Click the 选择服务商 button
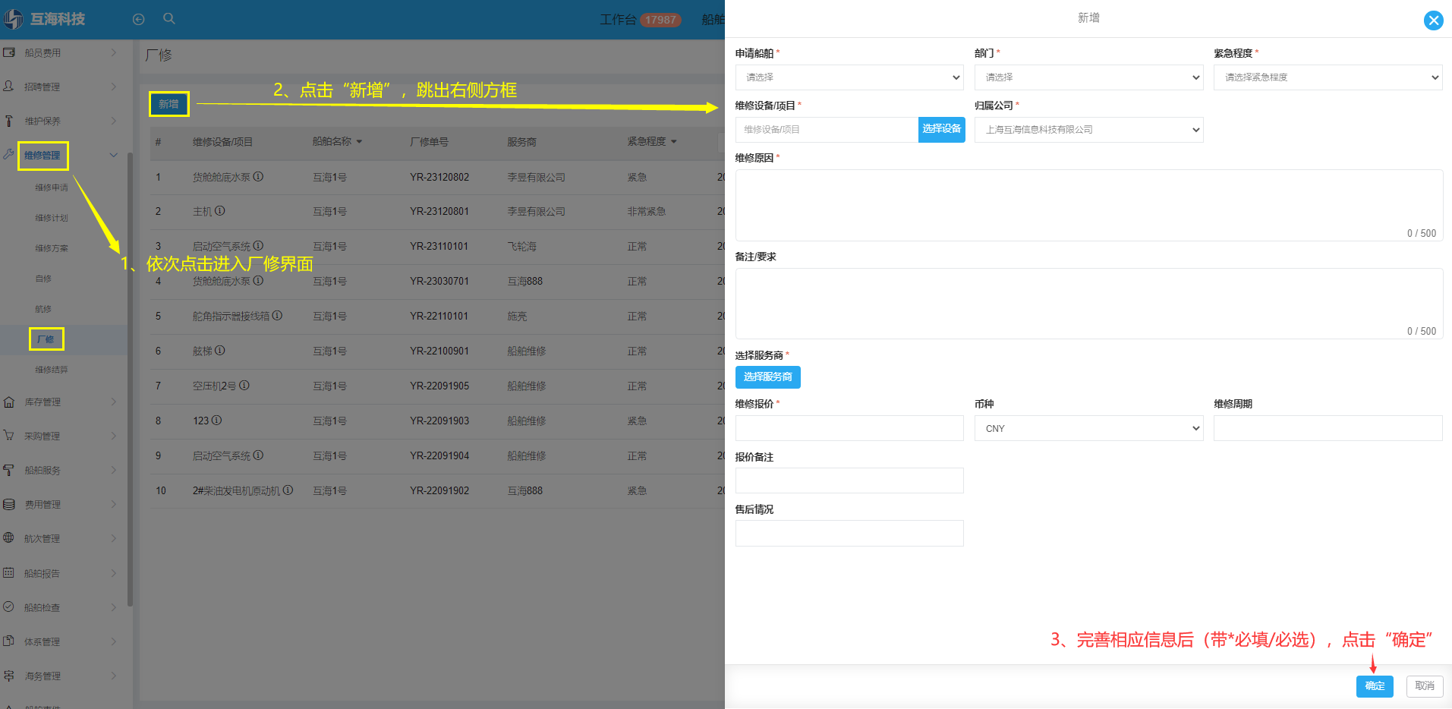 (x=767, y=377)
